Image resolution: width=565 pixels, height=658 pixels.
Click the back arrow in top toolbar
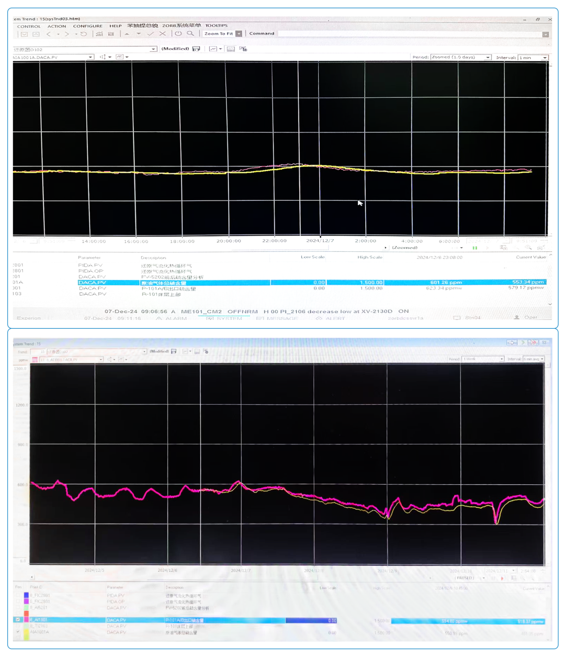49,34
